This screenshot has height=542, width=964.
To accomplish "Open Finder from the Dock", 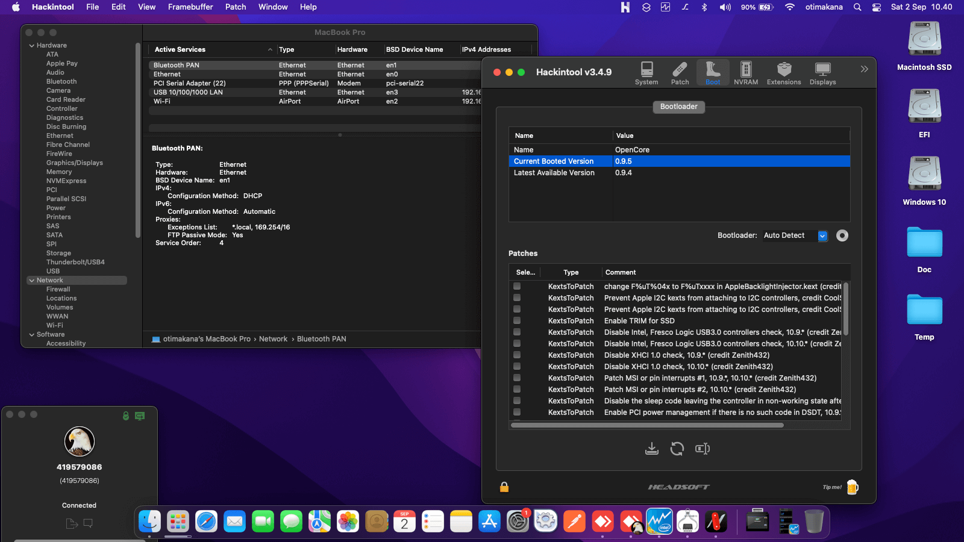I will [149, 522].
